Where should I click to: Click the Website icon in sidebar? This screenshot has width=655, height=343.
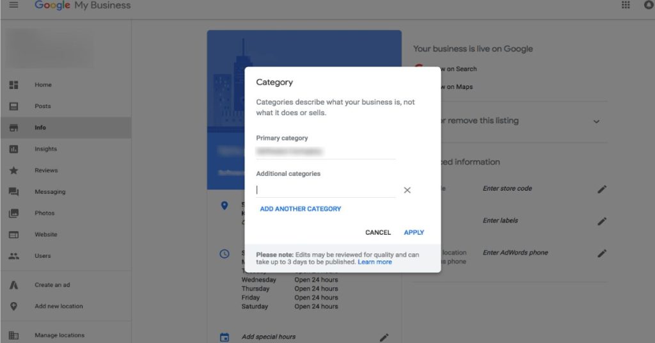[14, 235]
